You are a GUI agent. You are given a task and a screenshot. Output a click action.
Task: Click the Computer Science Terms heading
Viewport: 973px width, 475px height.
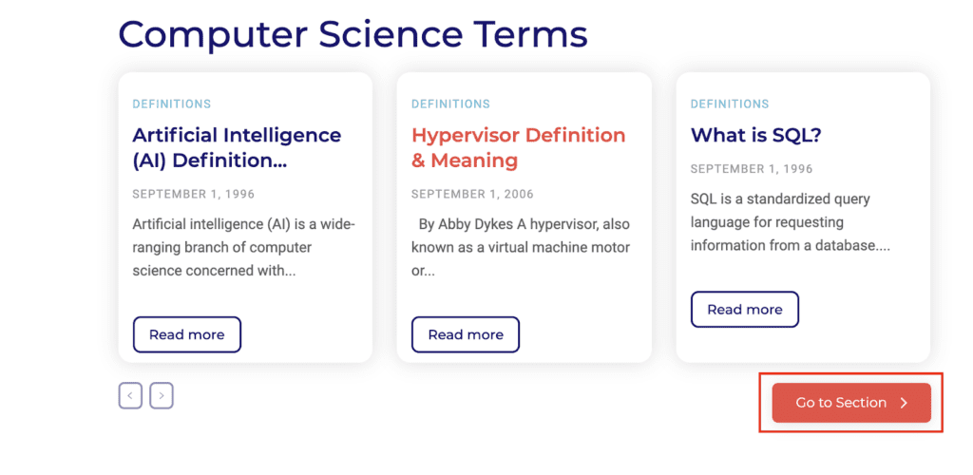353,34
